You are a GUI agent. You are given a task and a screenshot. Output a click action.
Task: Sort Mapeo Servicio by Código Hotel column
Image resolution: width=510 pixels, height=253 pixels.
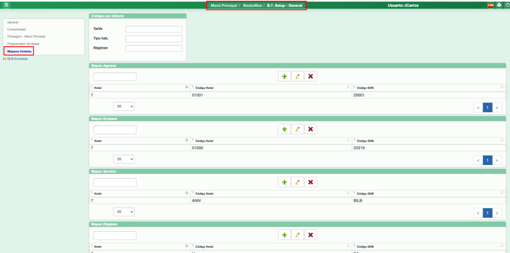[348, 193]
